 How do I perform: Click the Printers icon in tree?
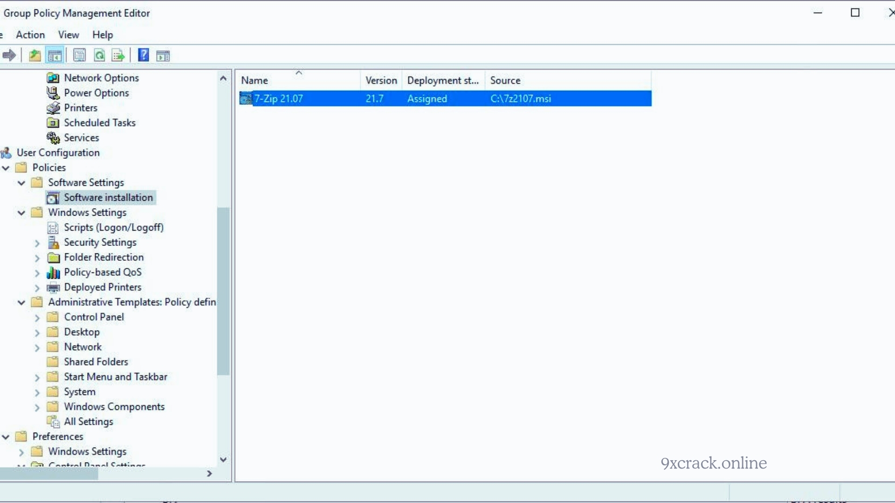(x=53, y=108)
